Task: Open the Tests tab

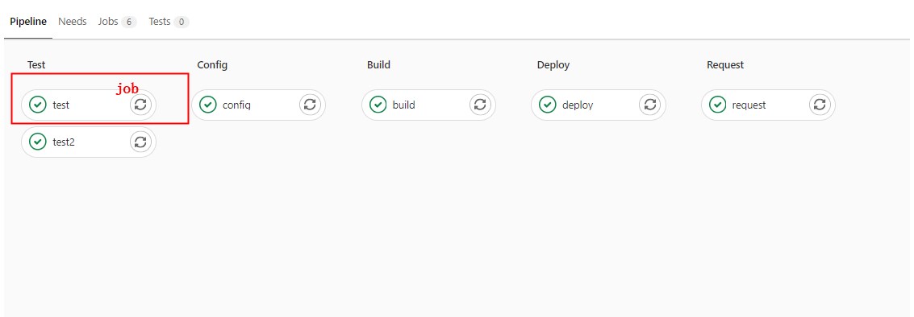Action: (x=169, y=22)
